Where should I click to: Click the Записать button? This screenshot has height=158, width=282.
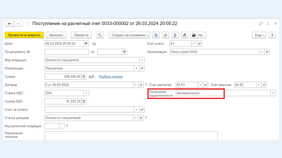pyautogui.click(x=56, y=35)
